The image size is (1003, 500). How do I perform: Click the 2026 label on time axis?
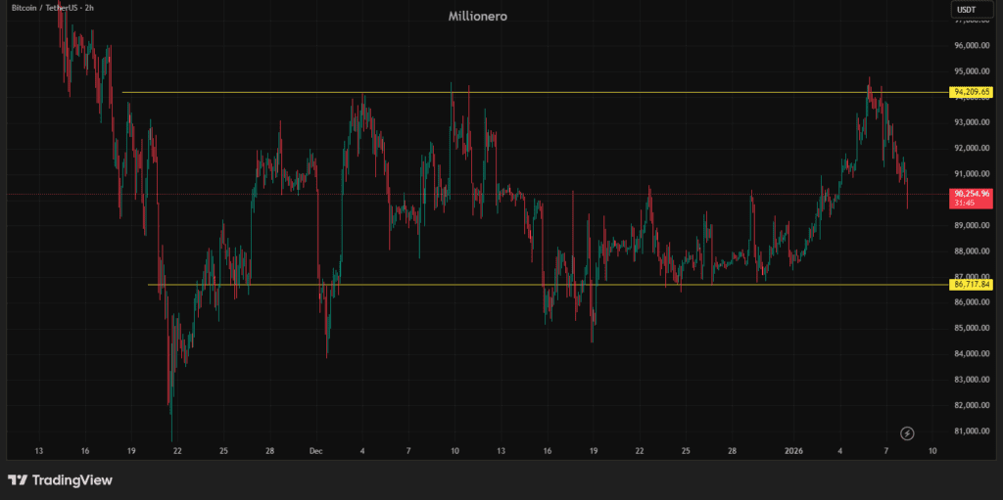(794, 451)
